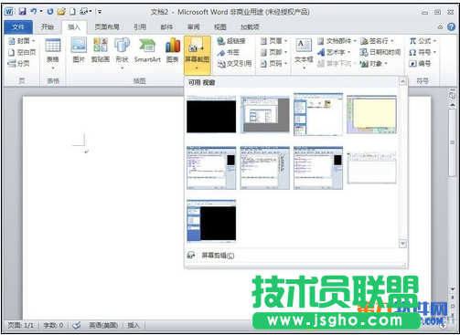Viewport: 460px width, 335px height.
Task: Click the document vertical scrollbar down arrow
Action: (x=453, y=289)
